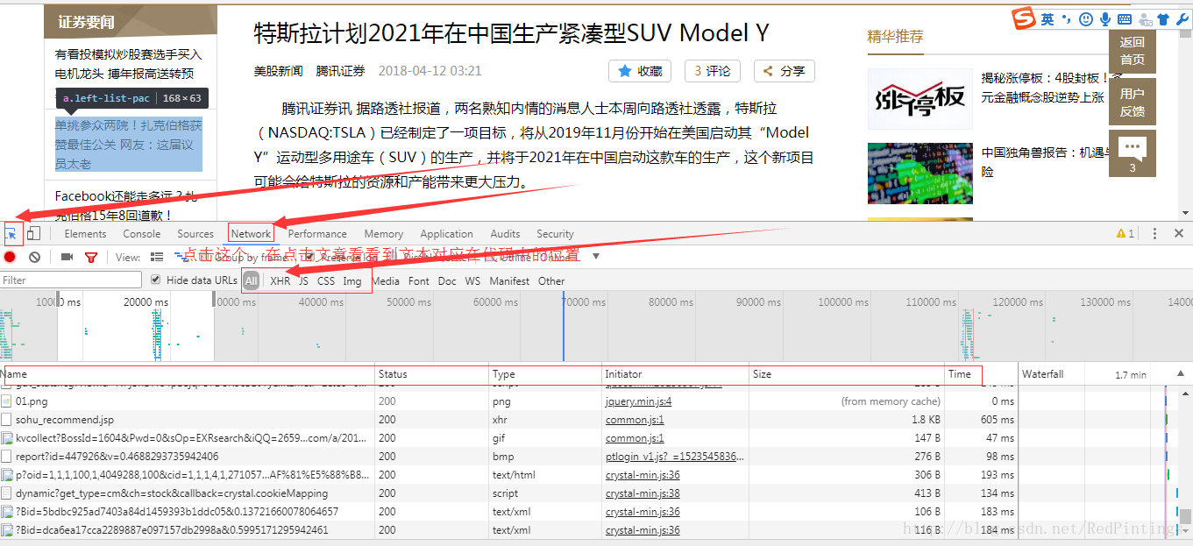
Task: Filter requests by Media
Action: tap(386, 280)
